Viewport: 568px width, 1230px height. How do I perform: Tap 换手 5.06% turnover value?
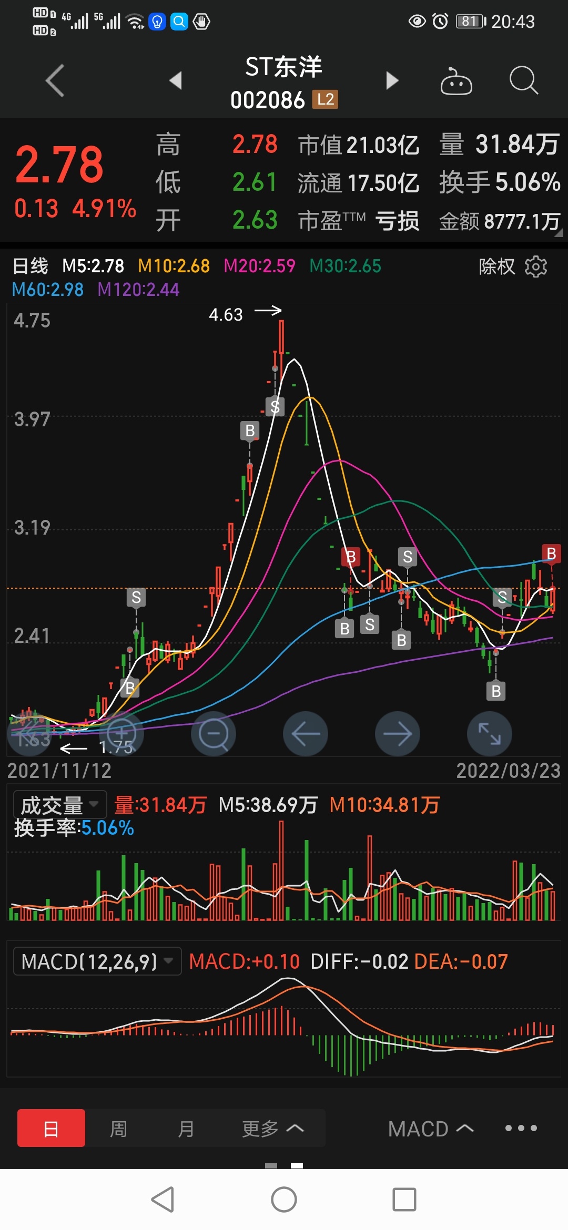(x=500, y=182)
